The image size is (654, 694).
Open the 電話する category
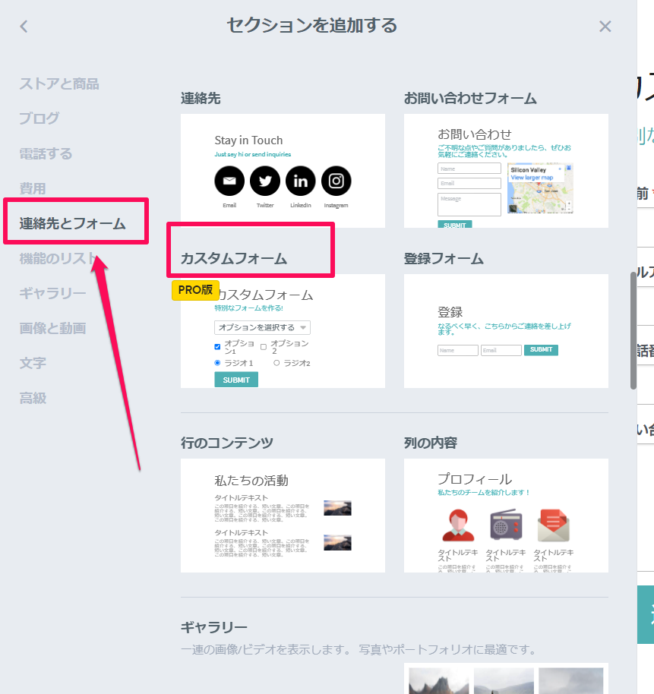click(x=46, y=153)
